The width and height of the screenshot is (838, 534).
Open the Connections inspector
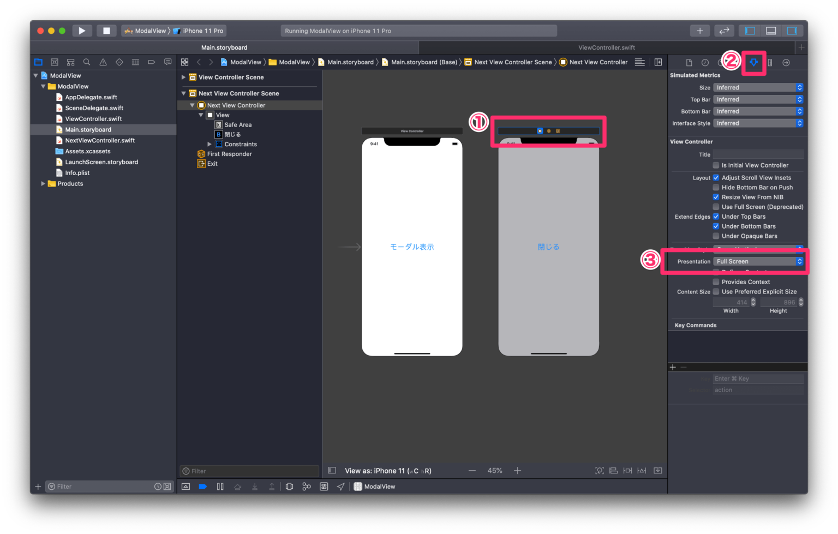[786, 62]
